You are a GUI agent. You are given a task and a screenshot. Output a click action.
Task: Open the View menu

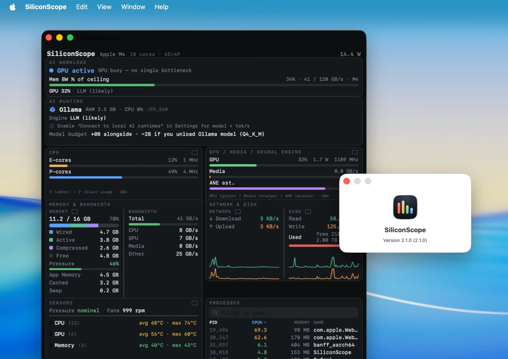pos(104,7)
